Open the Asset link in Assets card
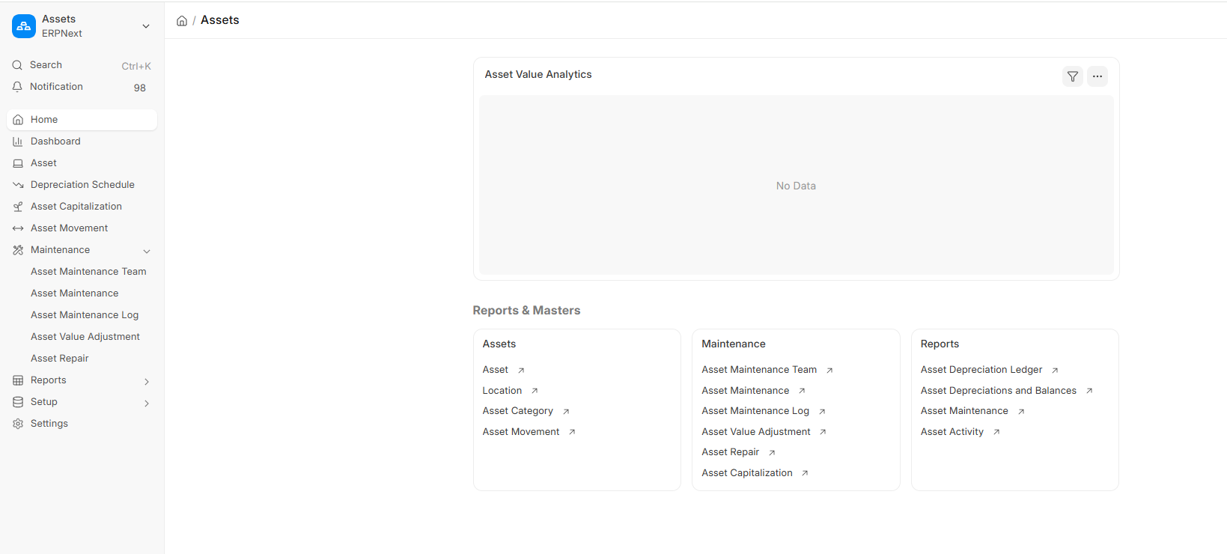Image resolution: width=1227 pixels, height=554 pixels. pyautogui.click(x=496, y=370)
